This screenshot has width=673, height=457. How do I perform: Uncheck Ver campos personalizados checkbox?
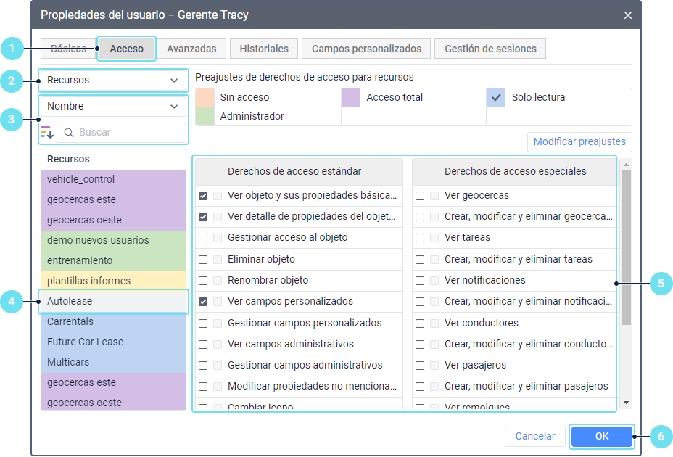[203, 302]
